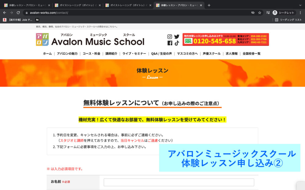Click the 無料体験レッスンについて heading

121,103
